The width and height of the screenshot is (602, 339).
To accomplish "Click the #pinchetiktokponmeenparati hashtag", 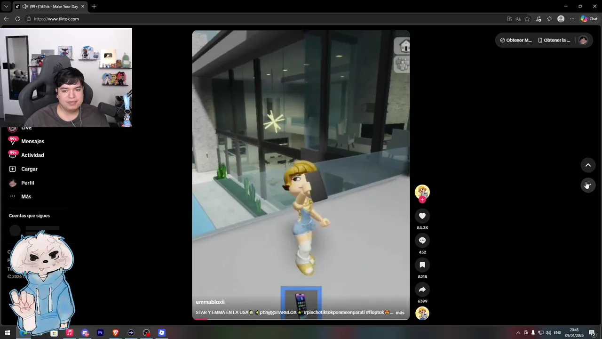I will pyautogui.click(x=334, y=313).
